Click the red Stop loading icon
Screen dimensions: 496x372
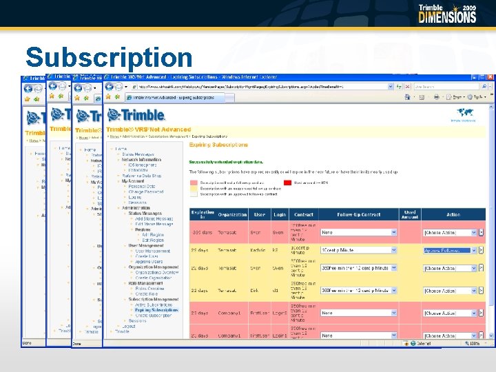coord(407,86)
